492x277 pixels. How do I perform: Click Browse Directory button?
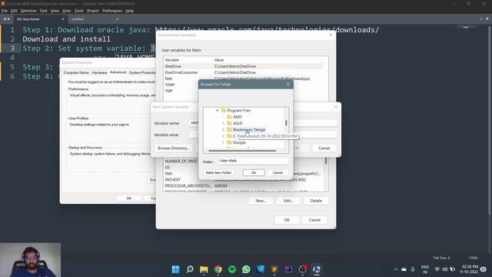click(x=173, y=149)
